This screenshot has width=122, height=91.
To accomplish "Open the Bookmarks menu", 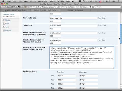I will click(42, 1).
